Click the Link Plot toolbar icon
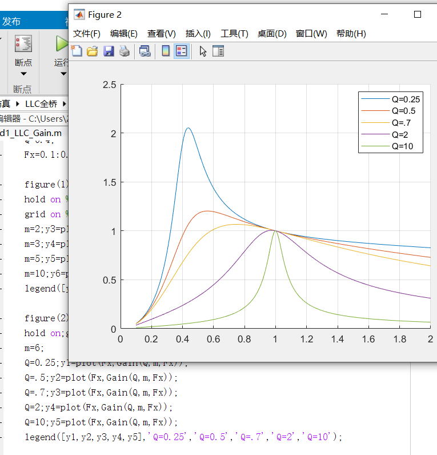This screenshot has height=455, width=437. tap(145, 51)
